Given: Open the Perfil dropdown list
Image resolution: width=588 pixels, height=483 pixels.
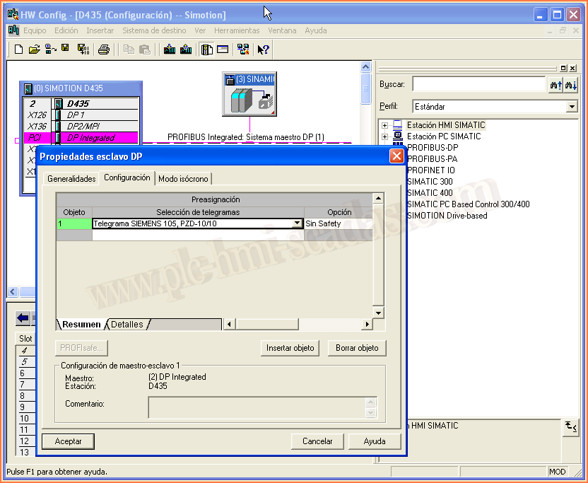Looking at the screenshot, I should (x=572, y=107).
